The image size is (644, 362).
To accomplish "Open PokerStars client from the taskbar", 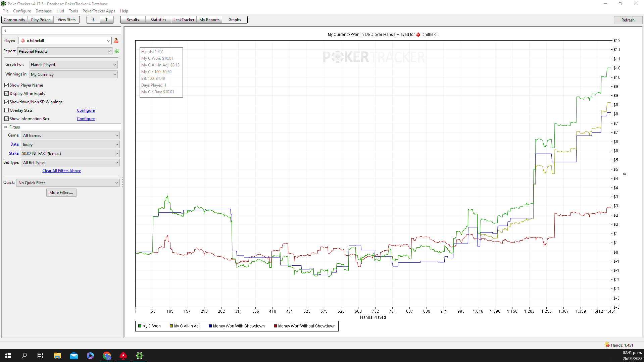I will [123, 356].
